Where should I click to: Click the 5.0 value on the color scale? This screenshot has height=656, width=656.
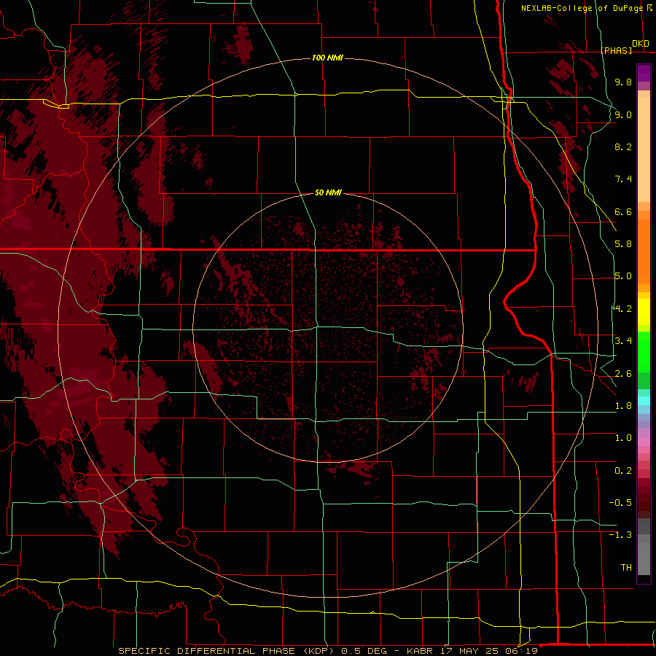(623, 276)
